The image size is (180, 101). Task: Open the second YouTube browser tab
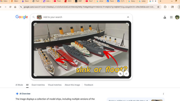(89, 1)
